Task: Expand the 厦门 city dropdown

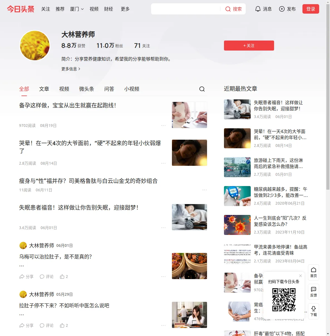Action: [x=77, y=9]
